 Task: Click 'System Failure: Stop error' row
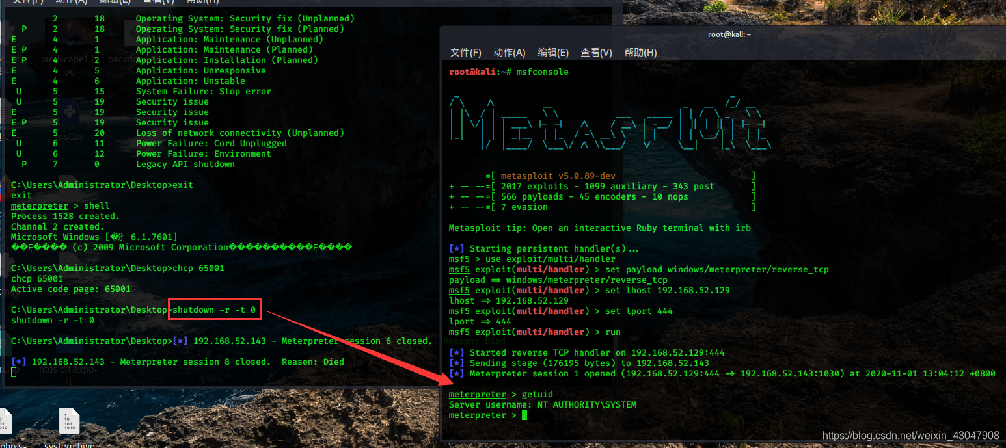pyautogui.click(x=141, y=91)
